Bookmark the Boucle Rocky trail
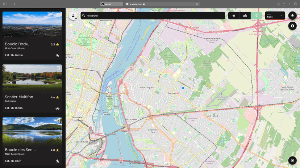This screenshot has height=168, width=300. (58, 15)
